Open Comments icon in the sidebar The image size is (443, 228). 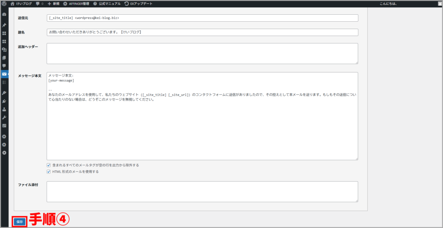click(4, 66)
